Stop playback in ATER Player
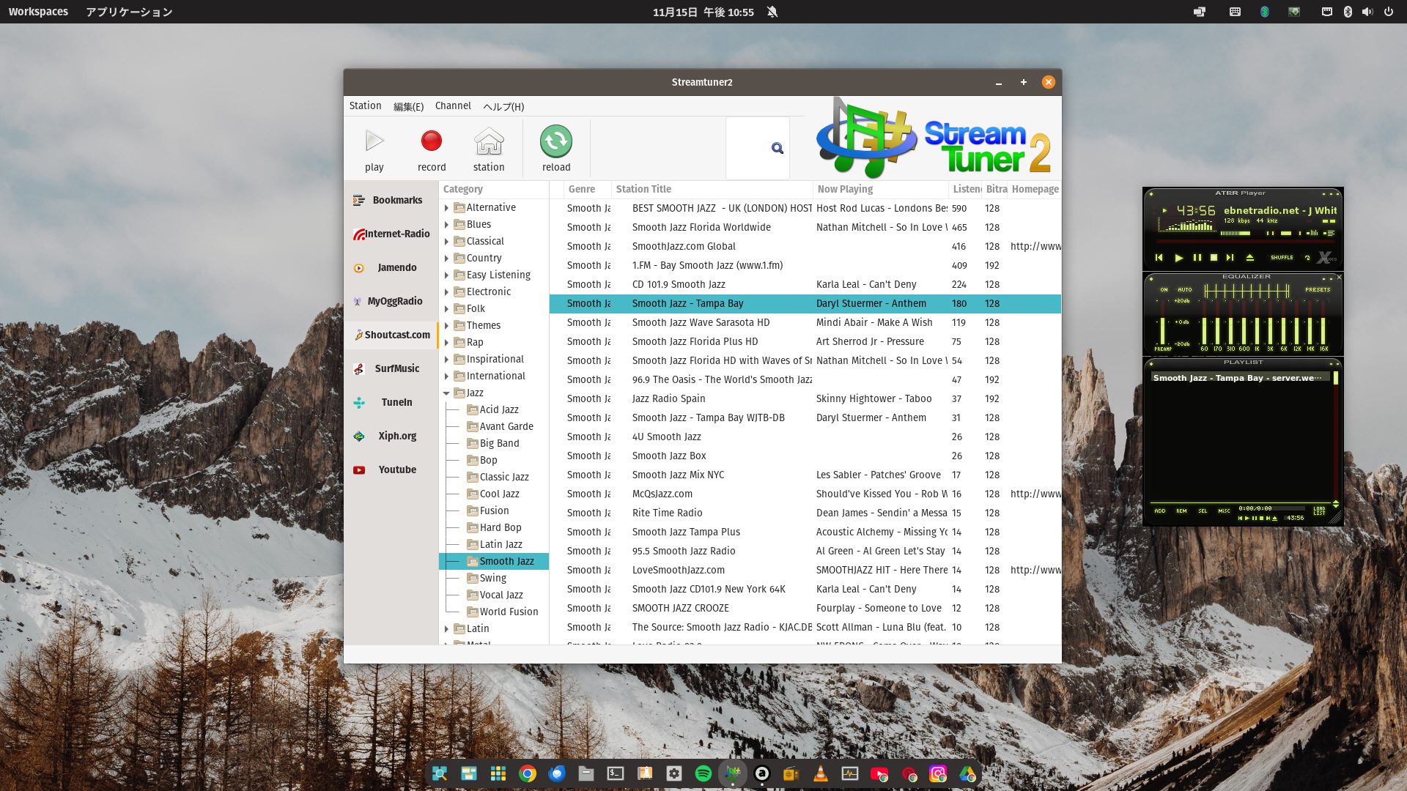 tap(1214, 258)
